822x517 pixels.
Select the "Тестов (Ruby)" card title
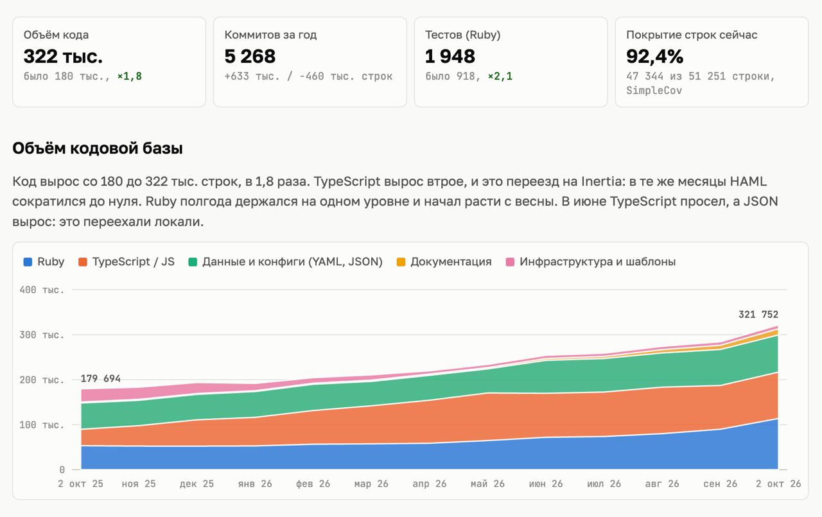pyautogui.click(x=462, y=35)
